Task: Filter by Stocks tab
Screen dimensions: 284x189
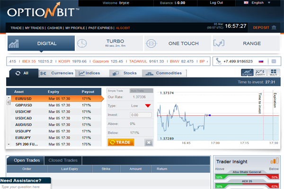Action: 125,73
